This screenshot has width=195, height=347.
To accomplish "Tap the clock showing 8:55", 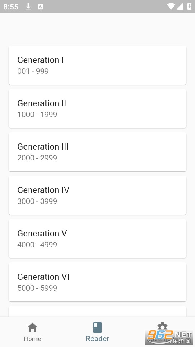I will (10, 7).
